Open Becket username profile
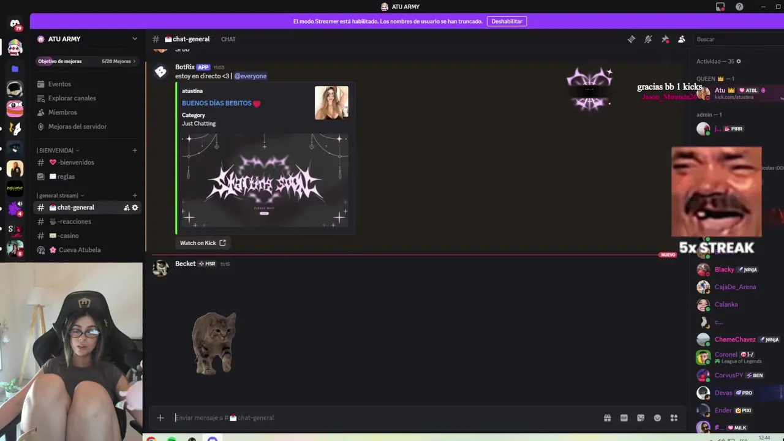The width and height of the screenshot is (784, 441). coord(186,263)
